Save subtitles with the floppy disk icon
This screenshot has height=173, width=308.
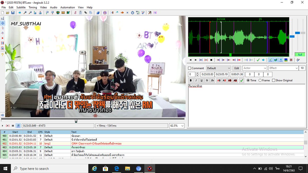point(13,13)
